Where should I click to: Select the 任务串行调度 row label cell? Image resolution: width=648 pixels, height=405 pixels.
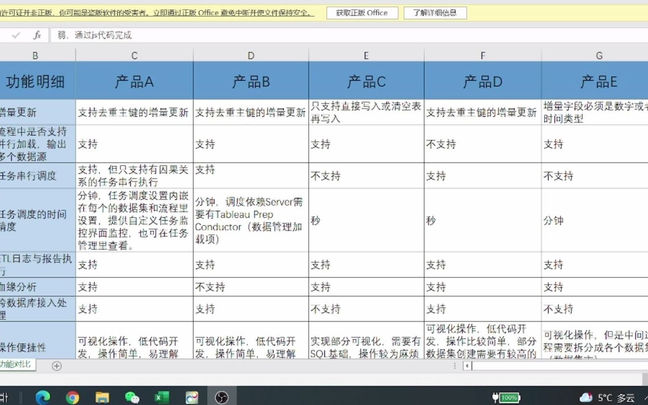[38, 176]
